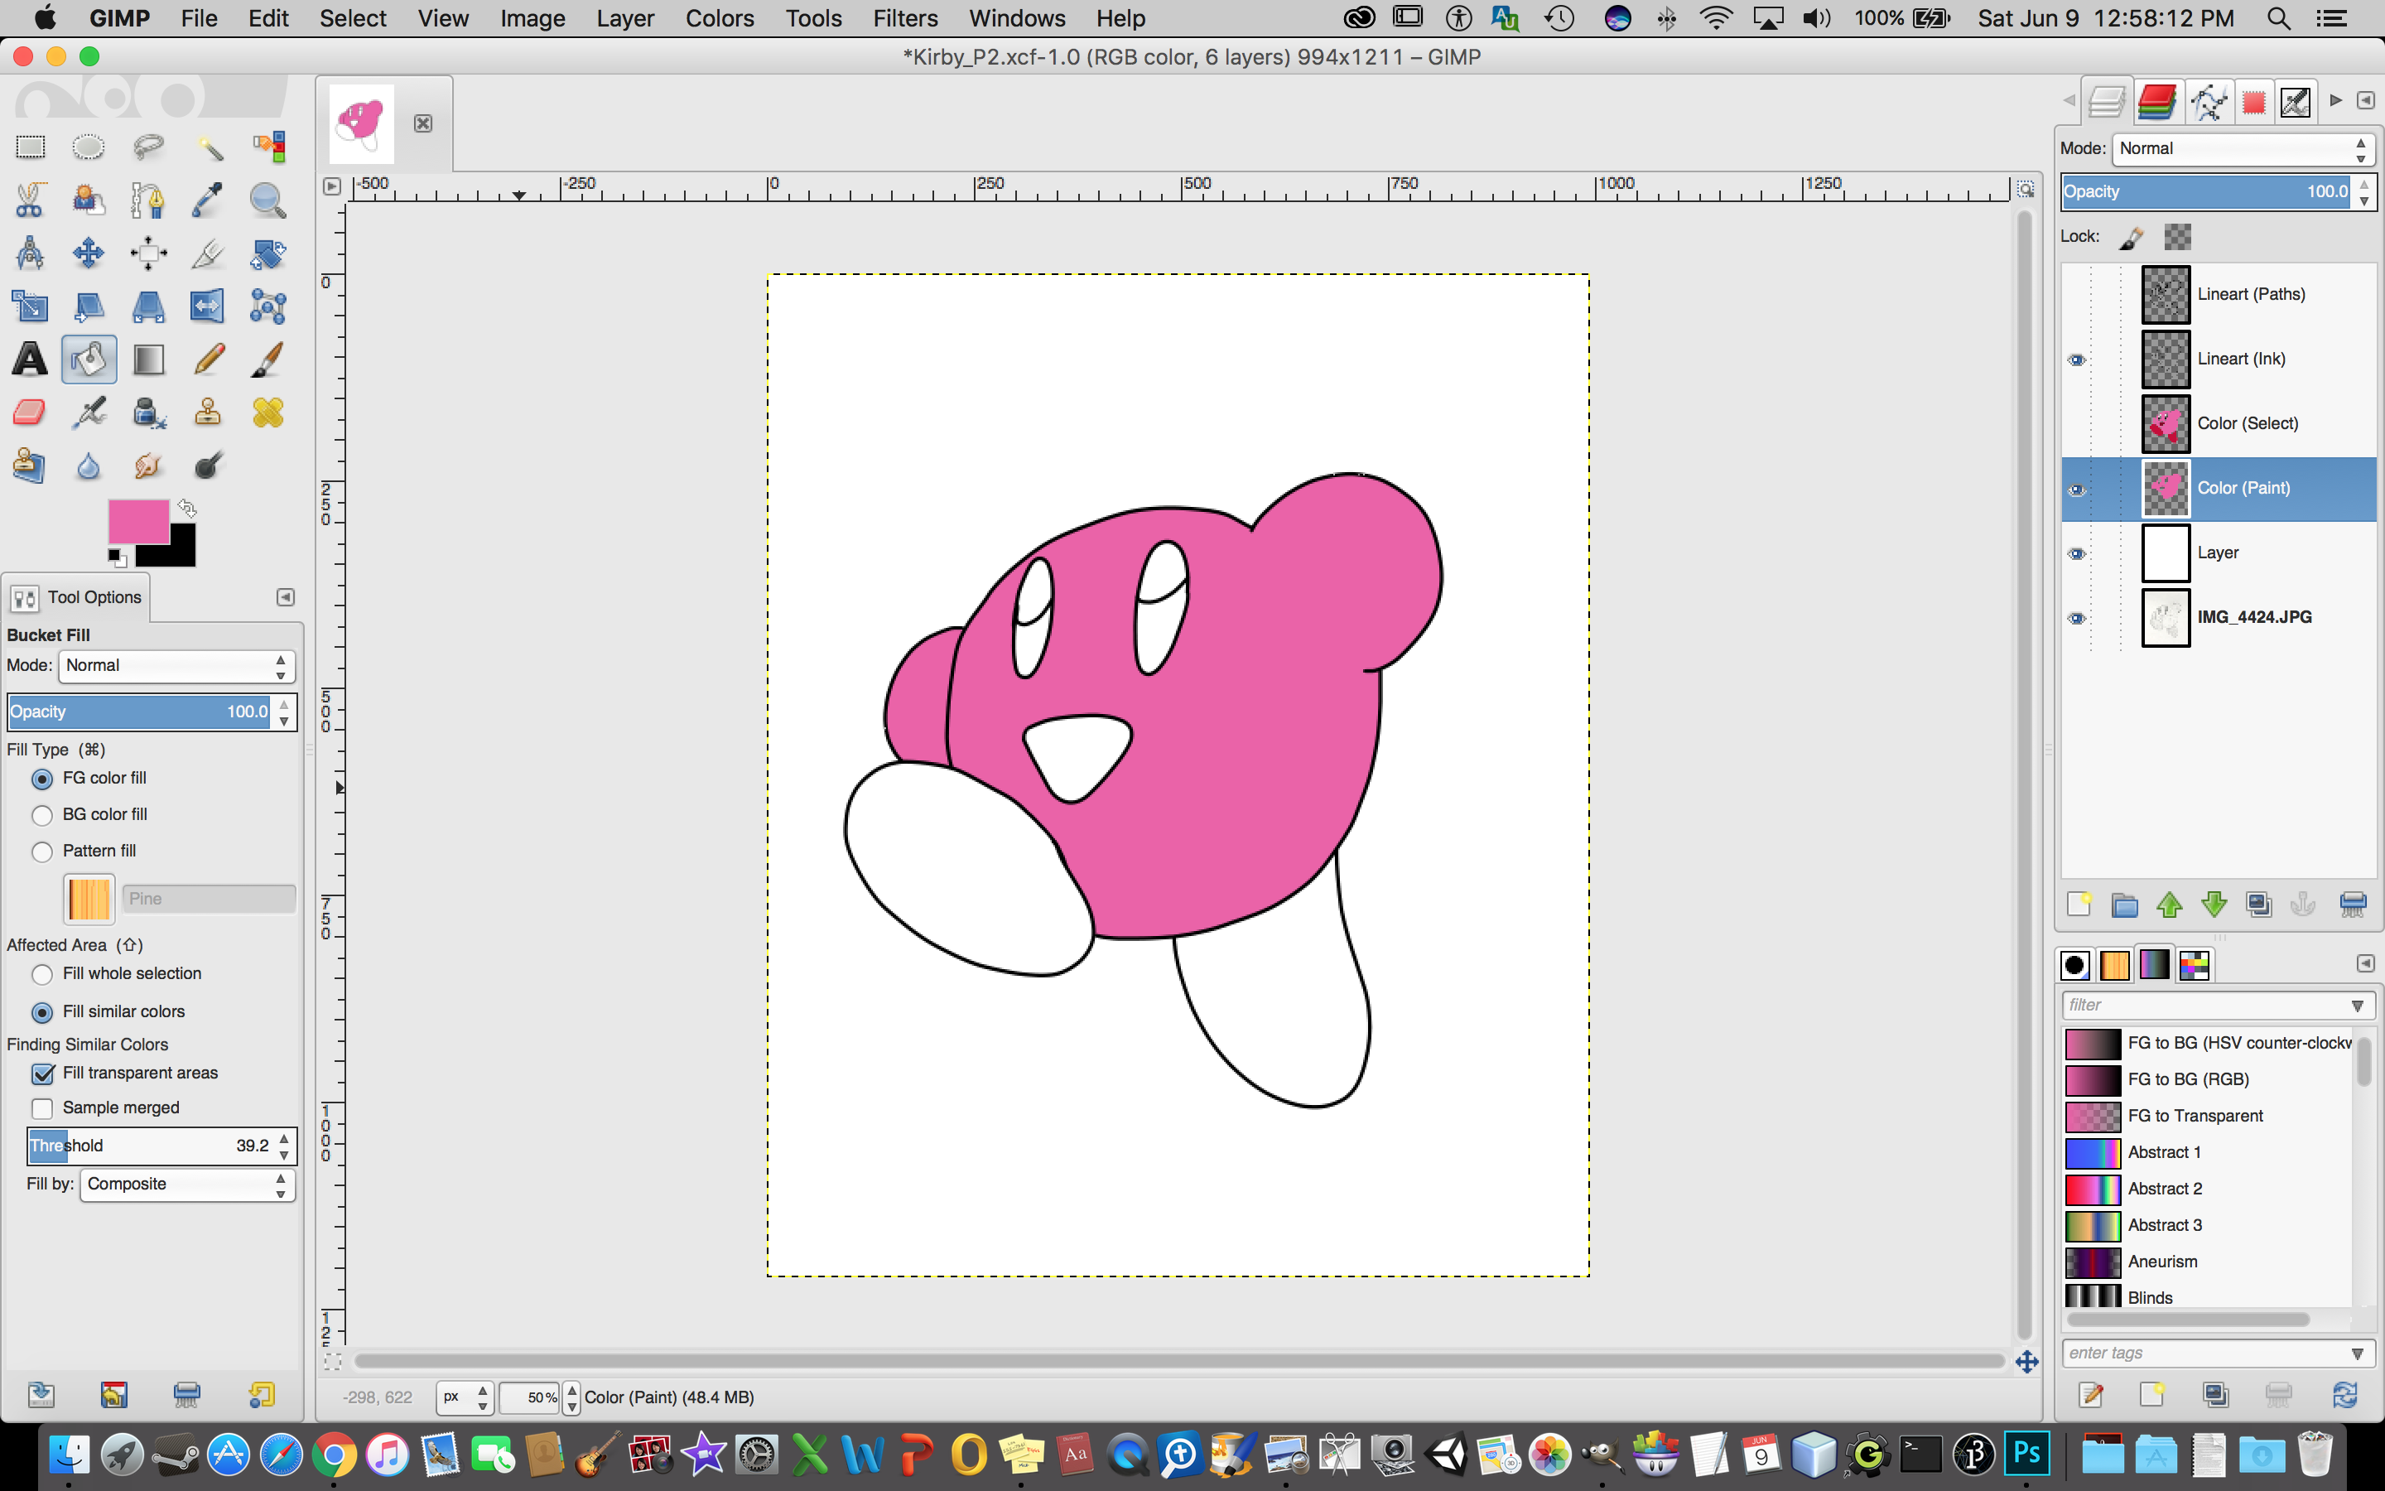Open Spotlight search in menu bar
2385x1491 pixels.
2277,19
